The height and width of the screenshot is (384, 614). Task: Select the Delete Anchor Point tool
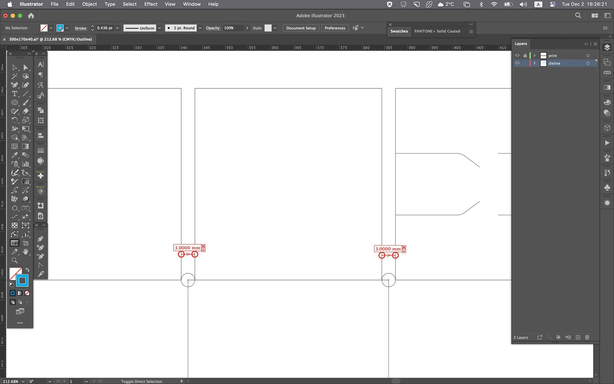pos(41,256)
